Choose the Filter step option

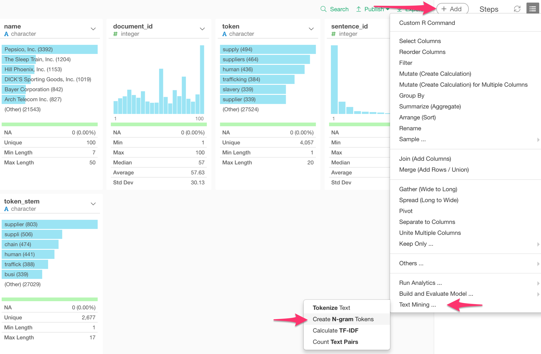(x=405, y=63)
